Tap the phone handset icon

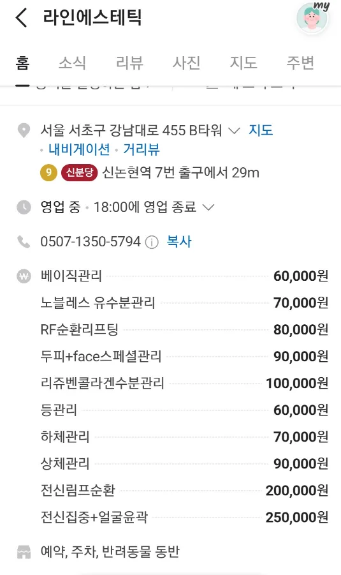click(x=24, y=242)
